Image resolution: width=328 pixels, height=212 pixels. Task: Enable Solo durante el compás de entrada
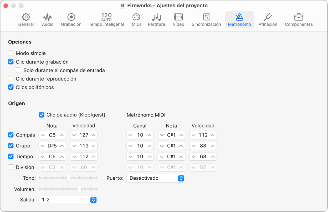click(18, 70)
